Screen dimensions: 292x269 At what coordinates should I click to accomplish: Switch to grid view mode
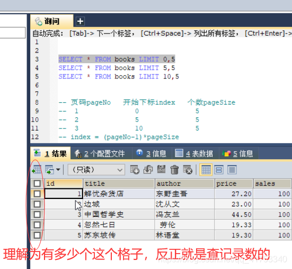pos(206,170)
